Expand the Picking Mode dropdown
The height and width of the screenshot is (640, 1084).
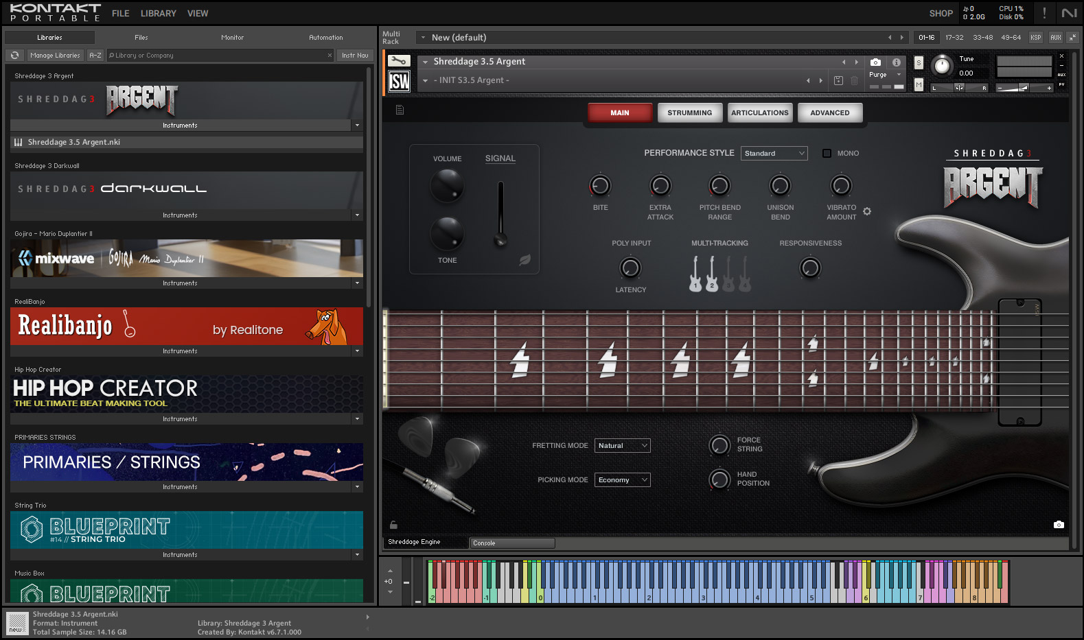tap(622, 480)
